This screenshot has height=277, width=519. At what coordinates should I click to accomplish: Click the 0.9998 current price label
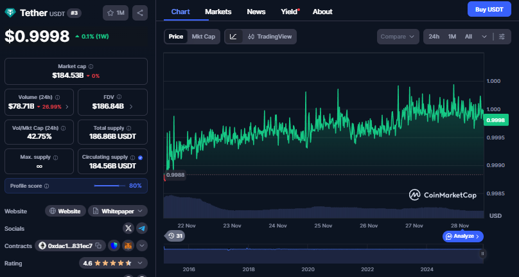(x=495, y=120)
